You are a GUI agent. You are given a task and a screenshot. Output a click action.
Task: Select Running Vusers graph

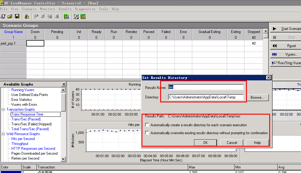(x=23, y=90)
